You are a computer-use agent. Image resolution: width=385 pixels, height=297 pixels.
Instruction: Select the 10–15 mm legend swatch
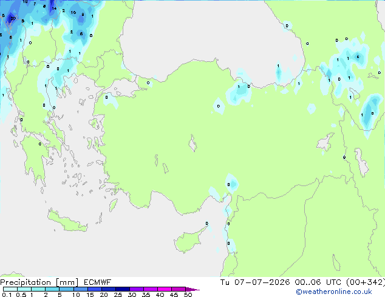[x=80, y=289]
